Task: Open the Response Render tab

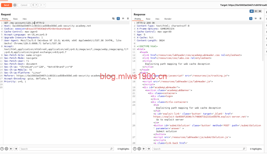Action: 168,19
